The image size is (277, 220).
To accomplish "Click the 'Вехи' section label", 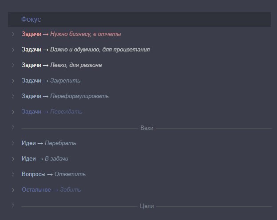I will pos(147,128).
